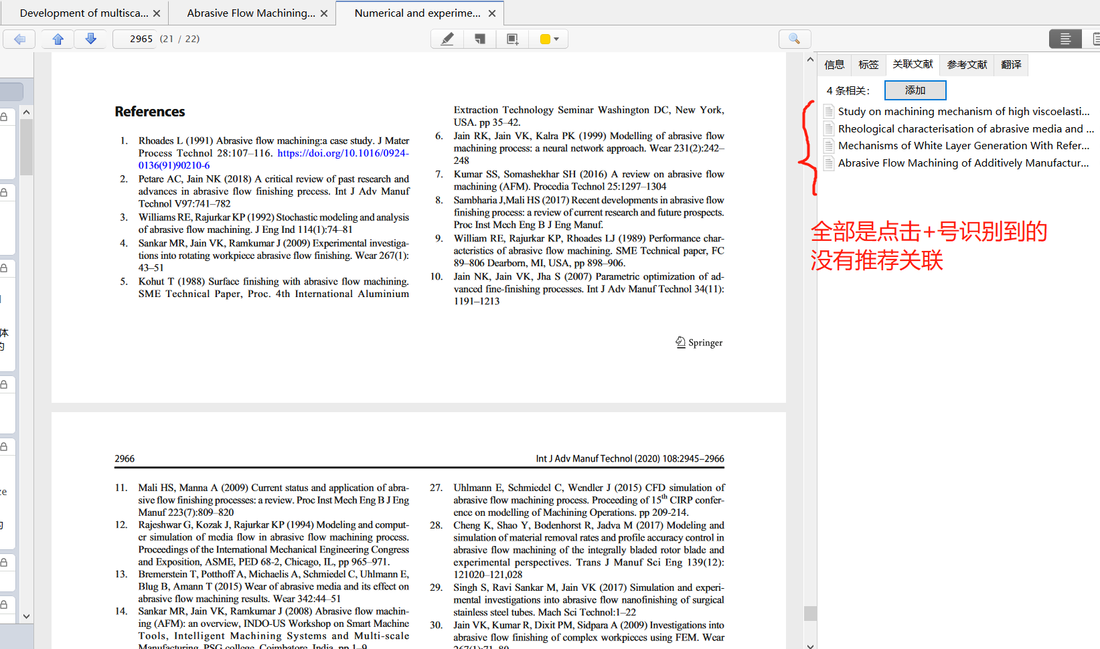
Task: Open related item 'Rheological characterisation of abrasive media...'
Action: (x=965, y=128)
